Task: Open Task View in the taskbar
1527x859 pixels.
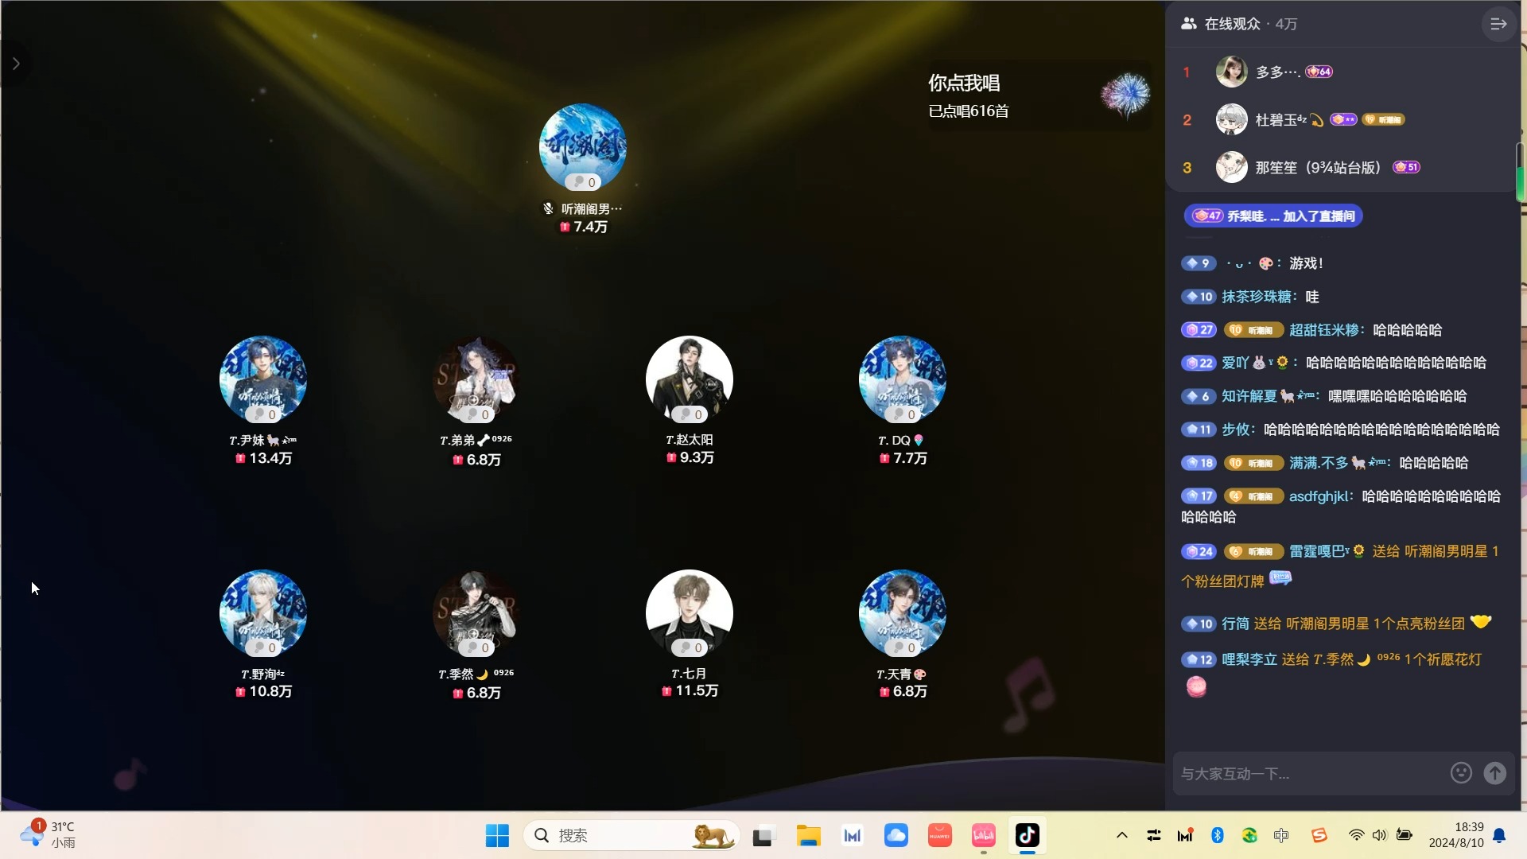Action: pyautogui.click(x=763, y=836)
